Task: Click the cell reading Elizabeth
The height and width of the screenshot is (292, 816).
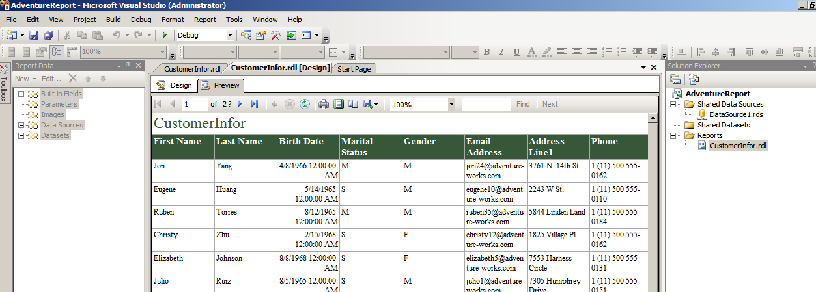Action: pos(183,263)
